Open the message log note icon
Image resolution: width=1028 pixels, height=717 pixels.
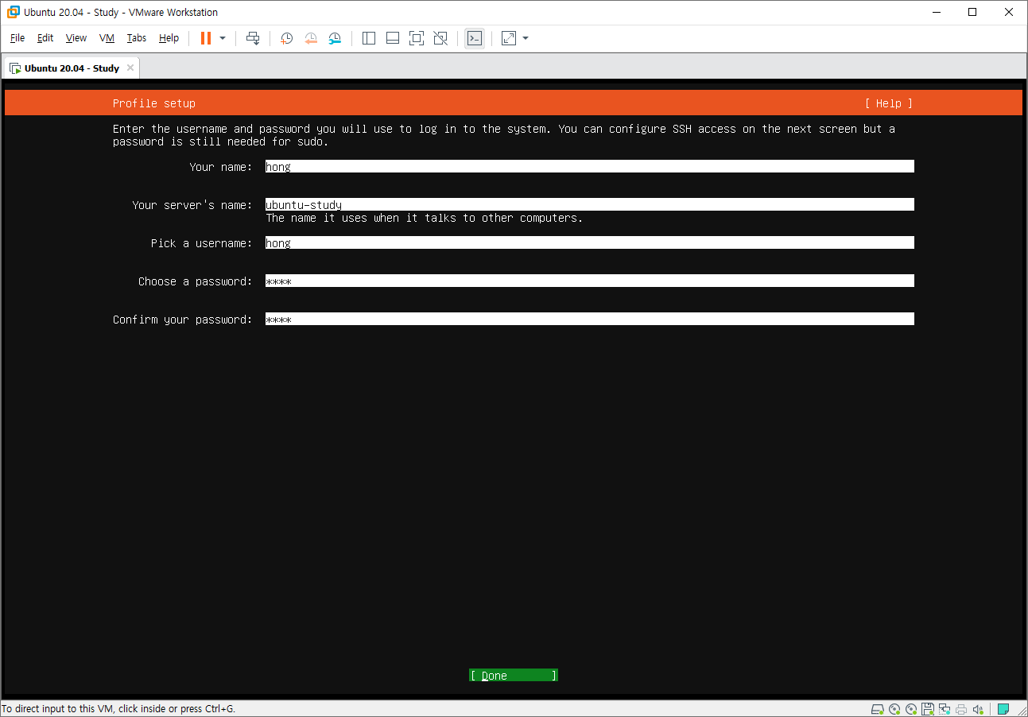[x=1003, y=709]
